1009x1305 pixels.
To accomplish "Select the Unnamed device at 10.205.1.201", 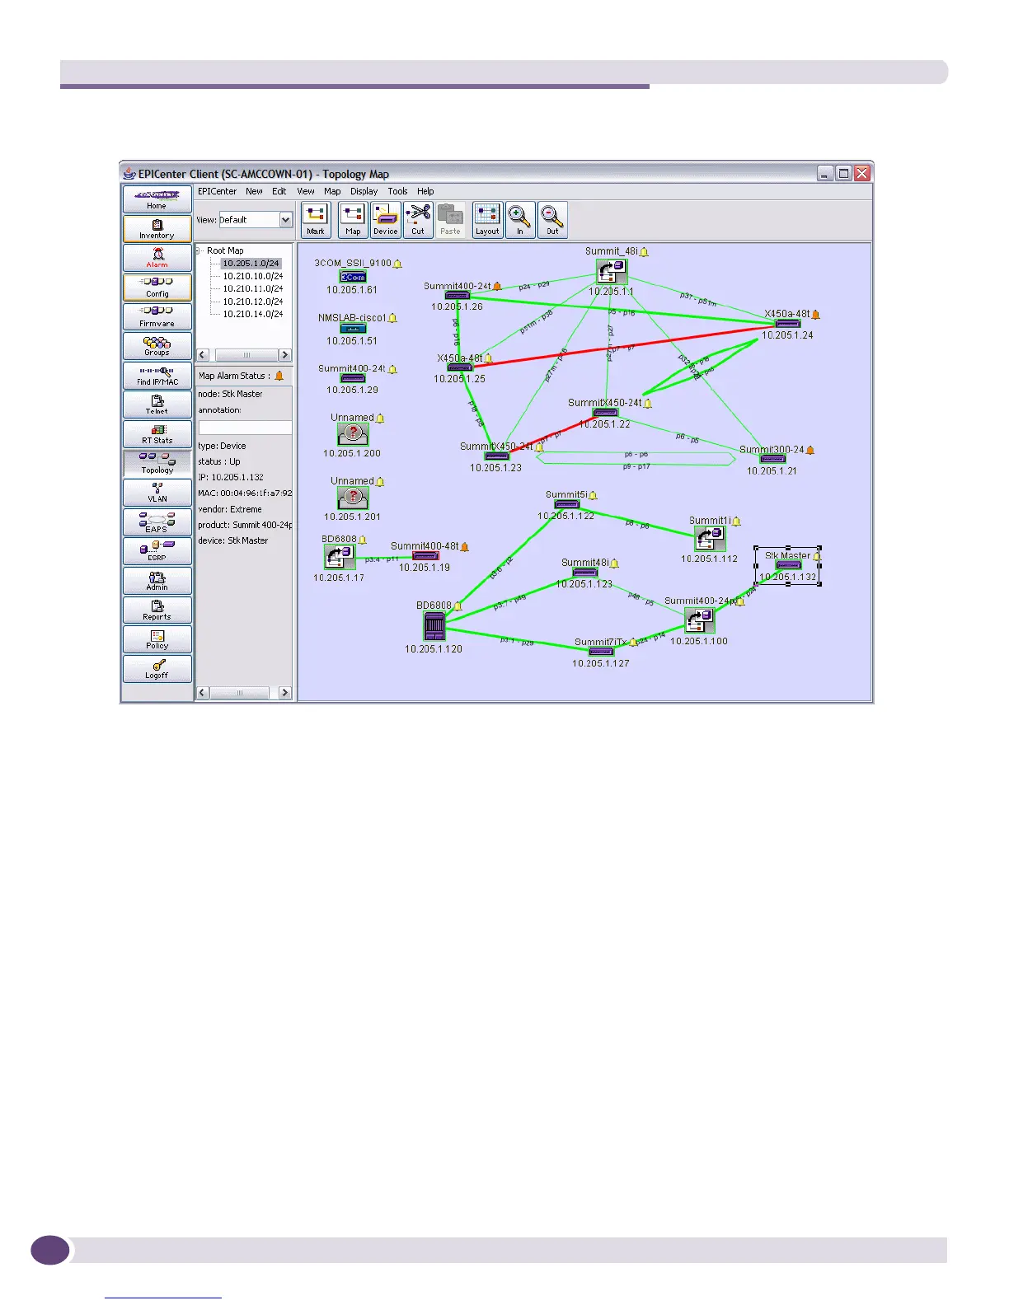I will 353,498.
